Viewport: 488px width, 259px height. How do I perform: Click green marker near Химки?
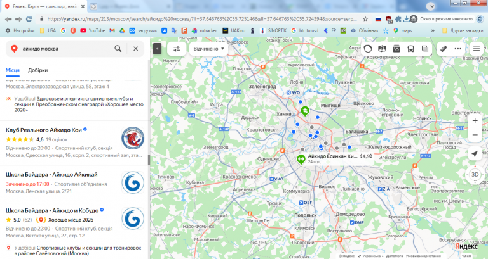click(305, 110)
